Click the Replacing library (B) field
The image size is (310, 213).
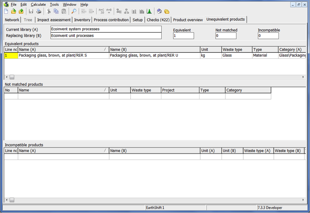click(106, 36)
